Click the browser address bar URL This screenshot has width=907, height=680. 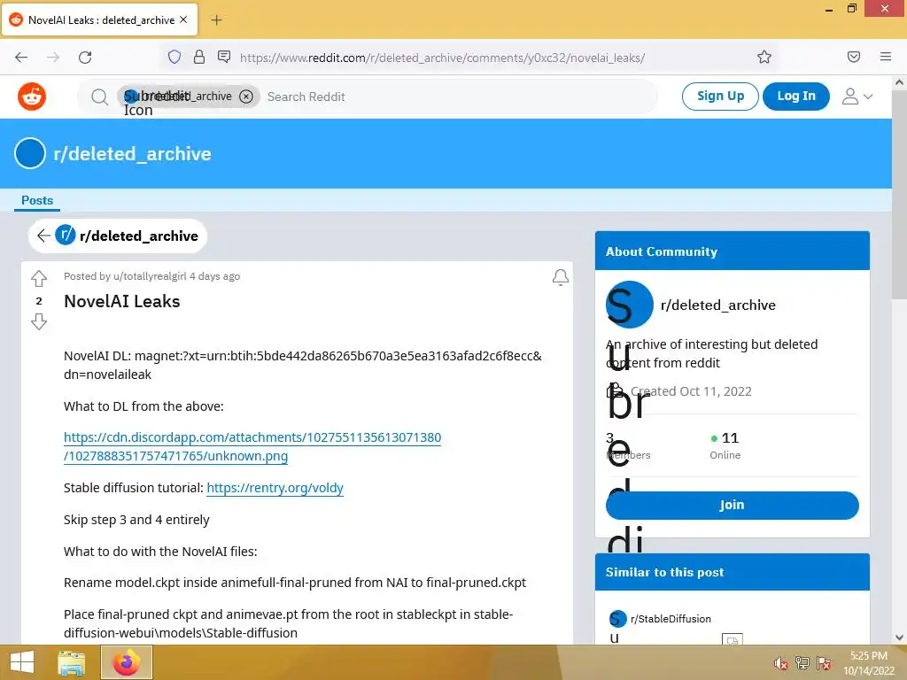[442, 58]
